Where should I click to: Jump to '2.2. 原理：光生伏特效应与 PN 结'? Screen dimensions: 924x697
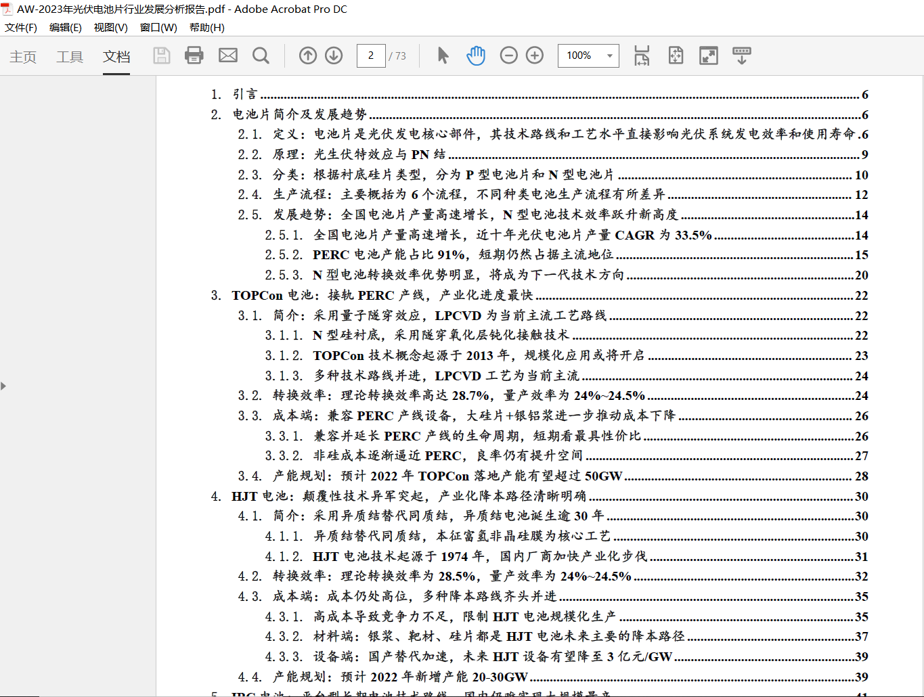pos(553,154)
